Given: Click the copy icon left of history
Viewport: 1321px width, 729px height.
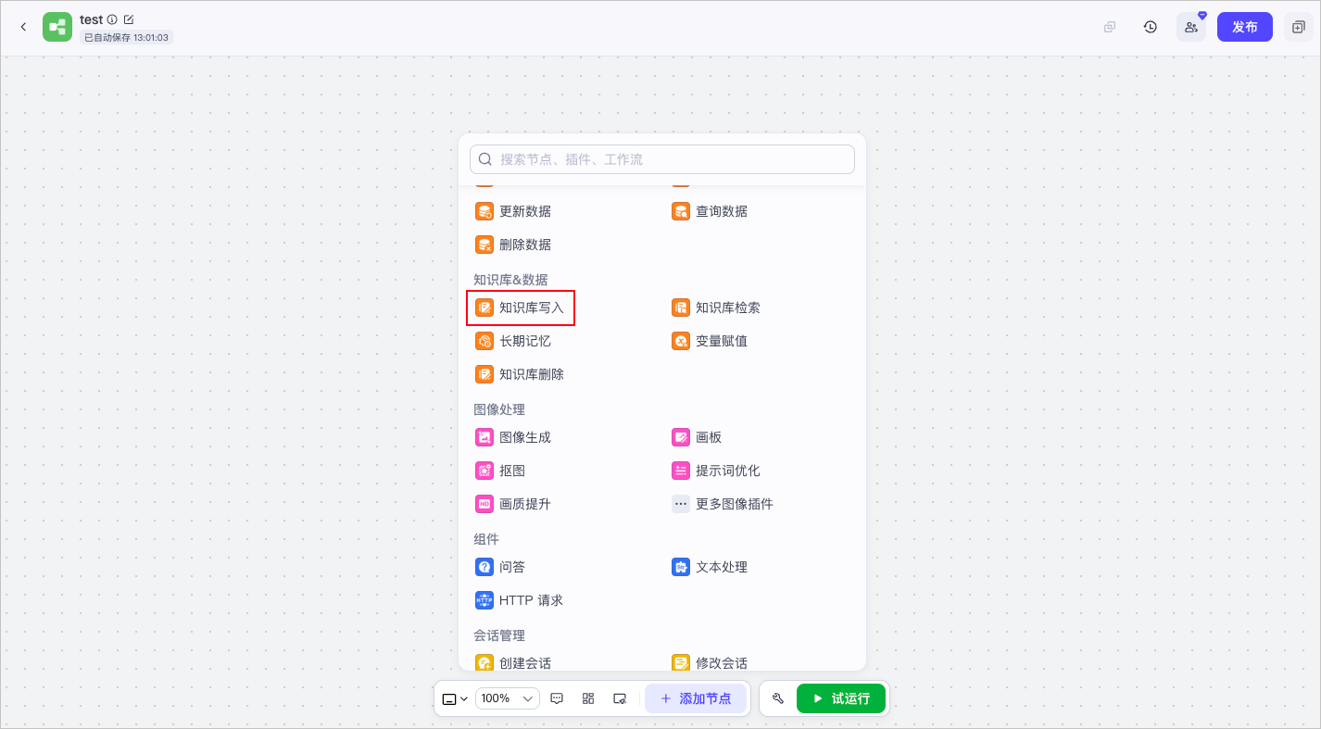Looking at the screenshot, I should [x=1110, y=27].
